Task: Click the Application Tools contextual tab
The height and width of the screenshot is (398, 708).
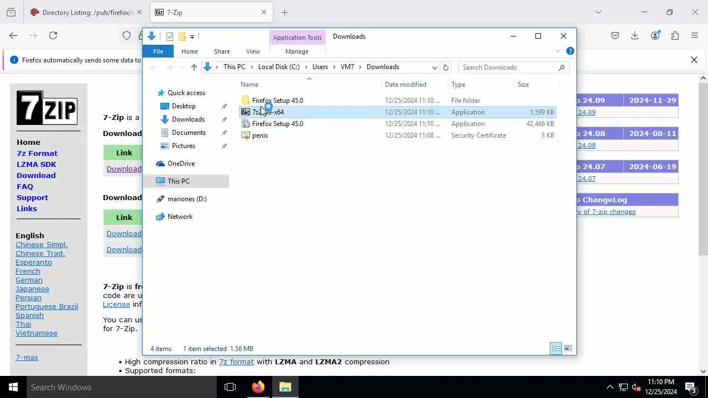Action: pos(297,38)
